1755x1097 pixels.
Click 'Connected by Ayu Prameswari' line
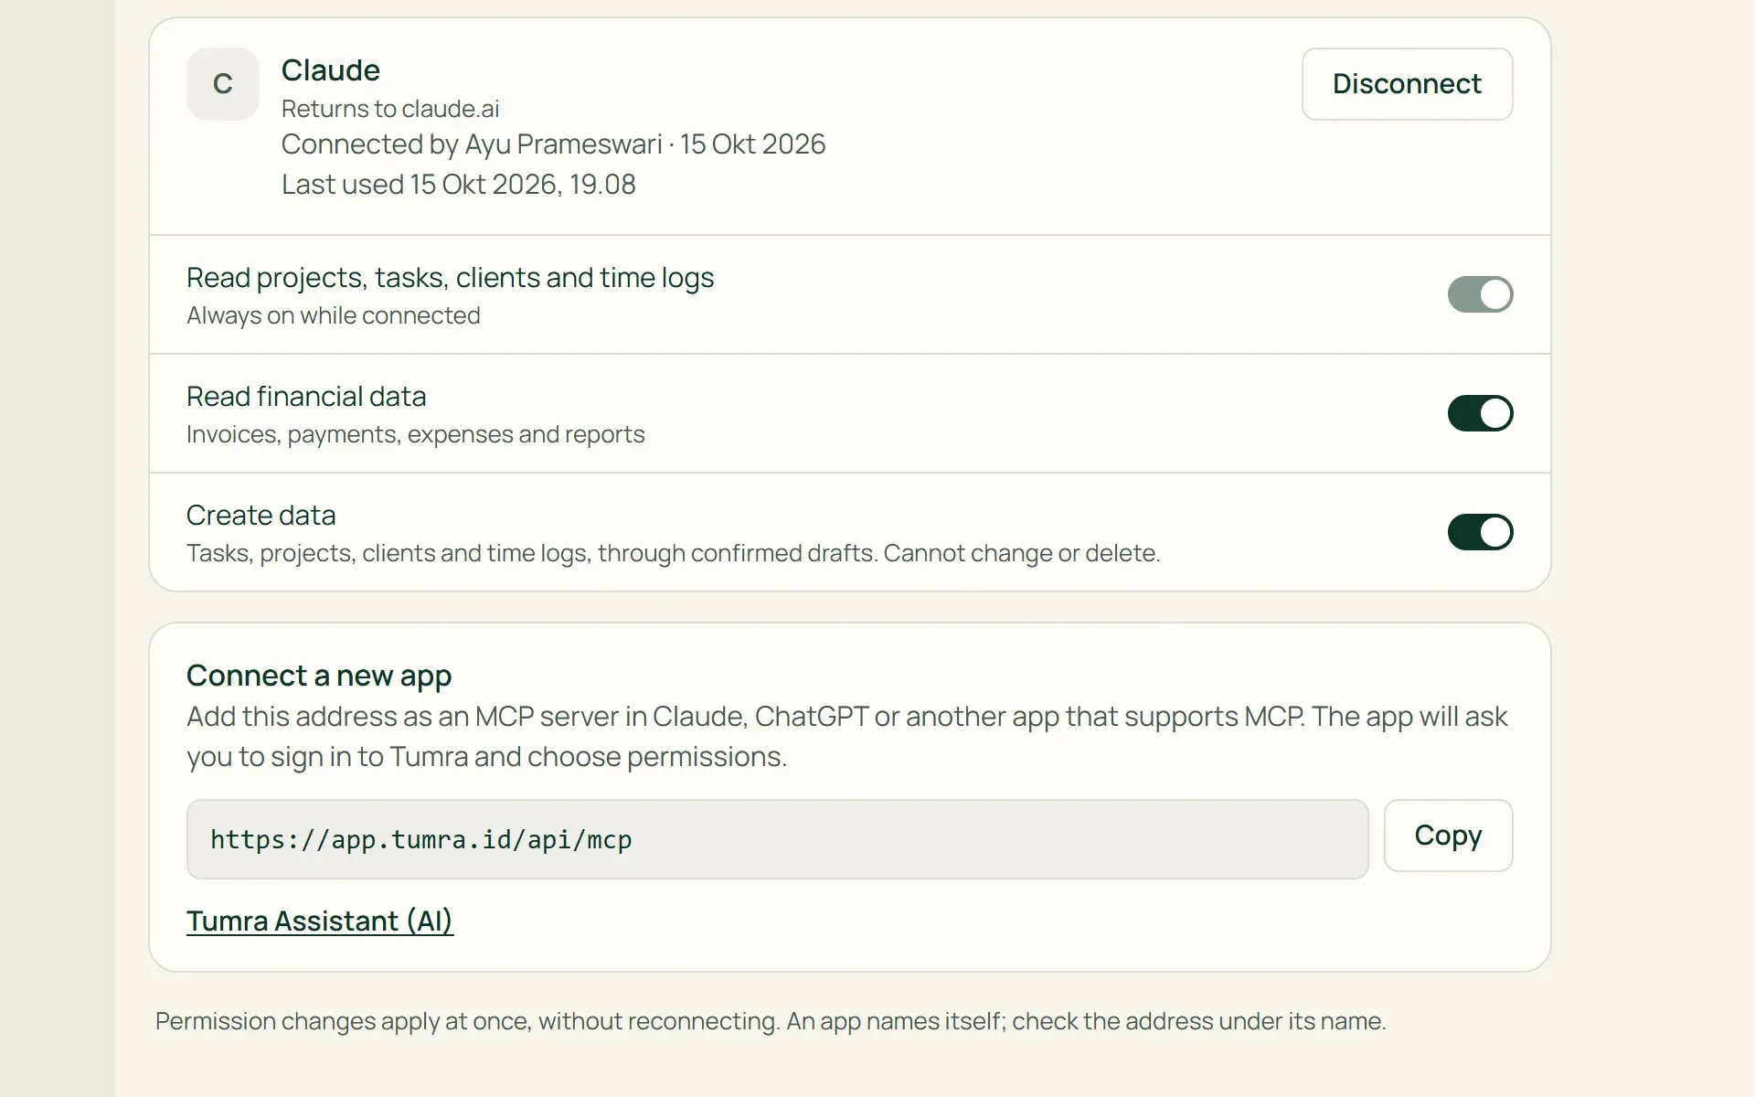click(x=553, y=144)
